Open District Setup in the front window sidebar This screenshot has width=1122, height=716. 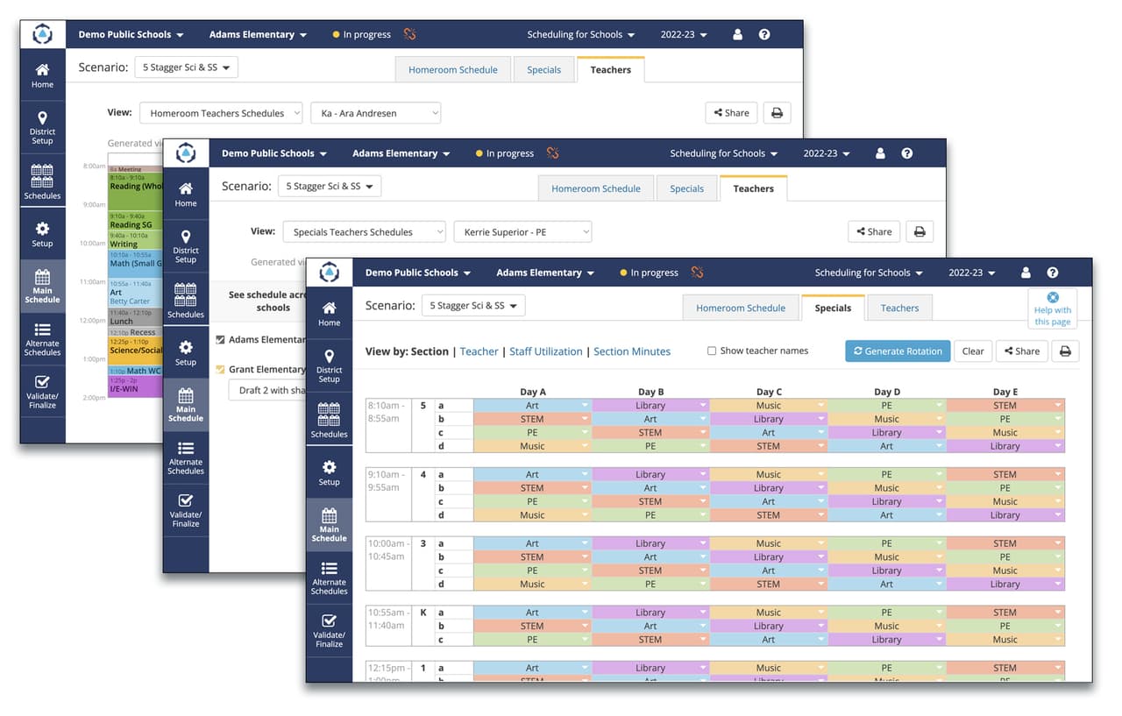click(x=329, y=365)
